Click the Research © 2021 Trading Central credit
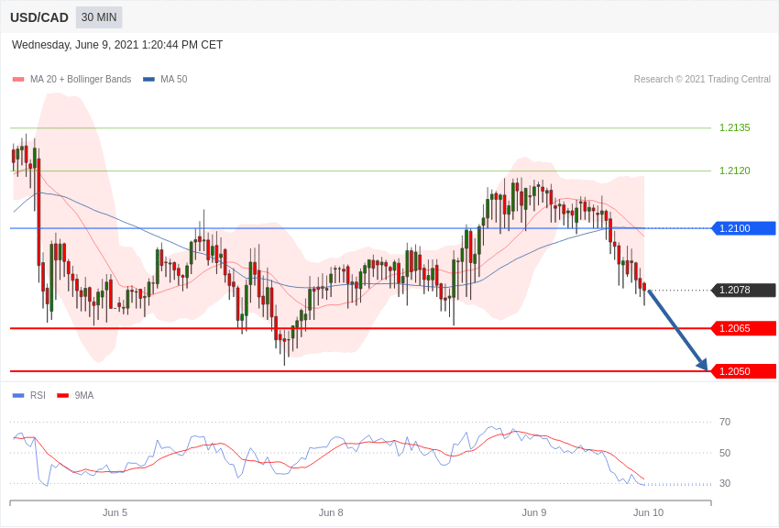 click(x=702, y=79)
